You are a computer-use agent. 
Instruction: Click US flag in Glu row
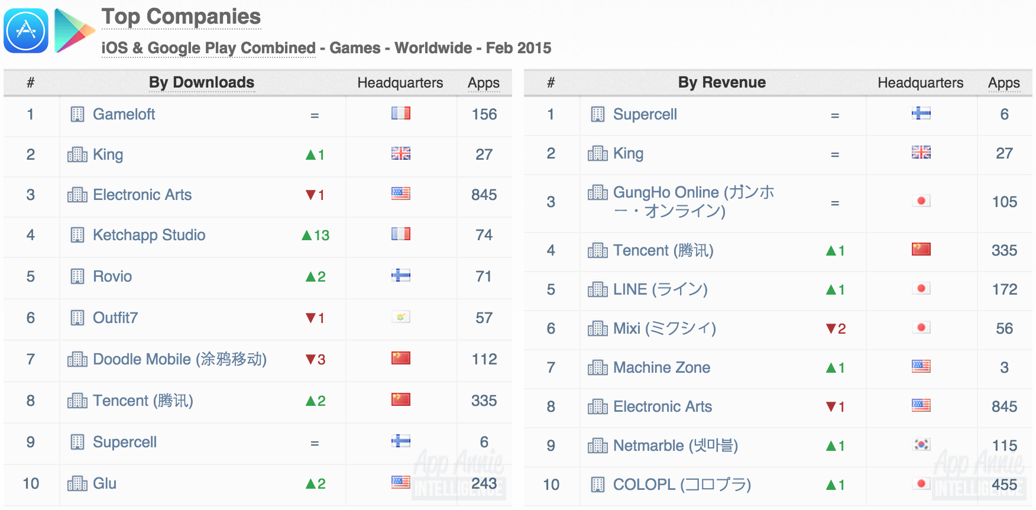401,482
